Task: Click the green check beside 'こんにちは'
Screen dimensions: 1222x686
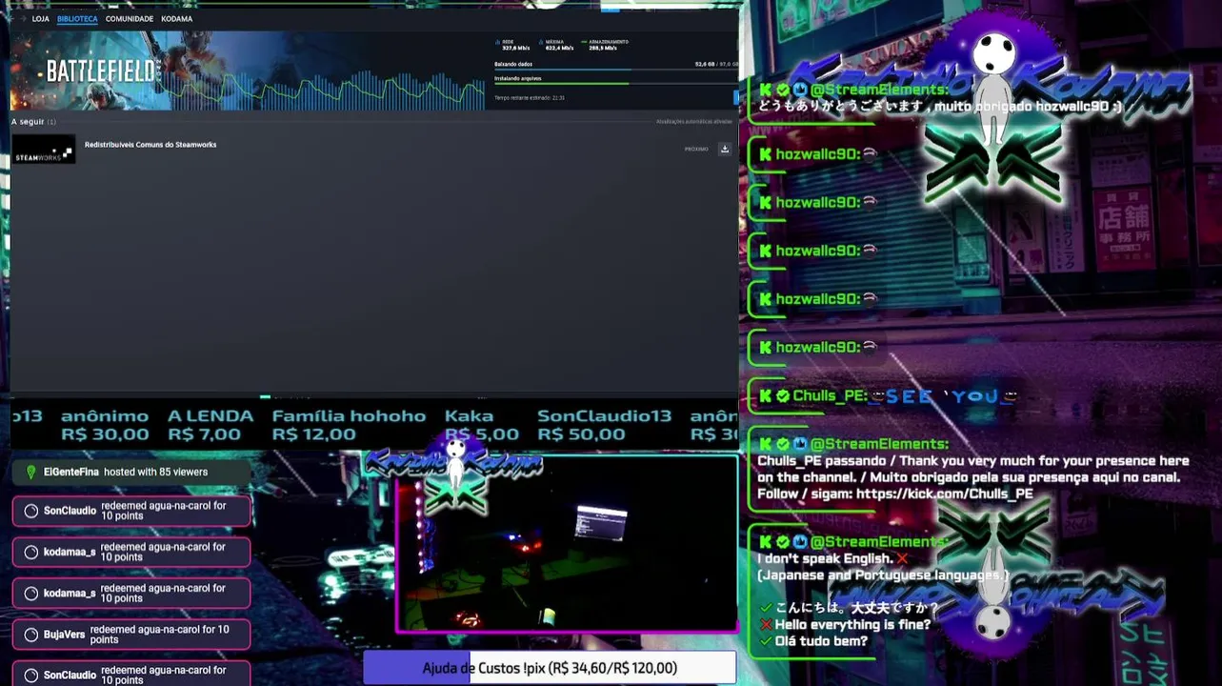Action: point(766,608)
